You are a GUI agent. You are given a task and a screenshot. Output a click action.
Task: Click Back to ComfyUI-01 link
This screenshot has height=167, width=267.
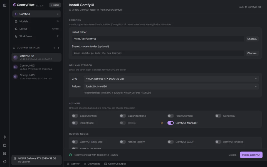click(250, 7)
